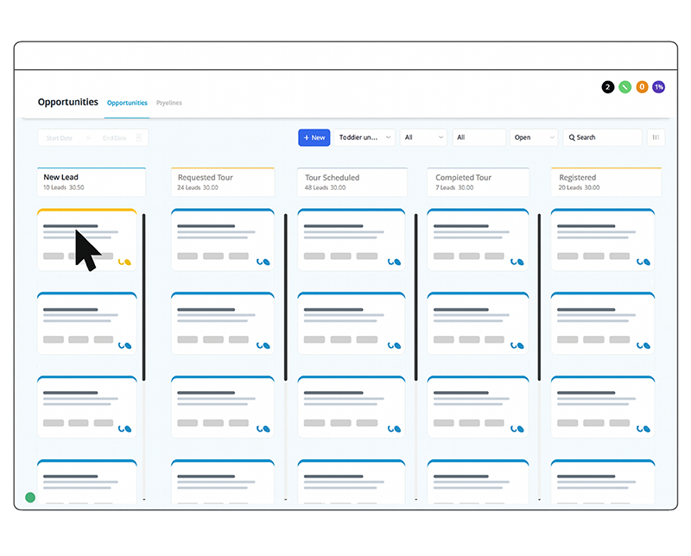Create a new opportunity with + New

click(x=314, y=137)
